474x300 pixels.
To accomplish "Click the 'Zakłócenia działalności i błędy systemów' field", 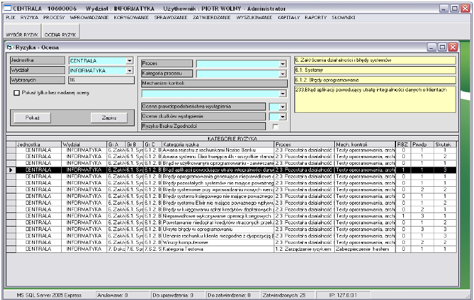I will pyautogui.click(x=375, y=60).
